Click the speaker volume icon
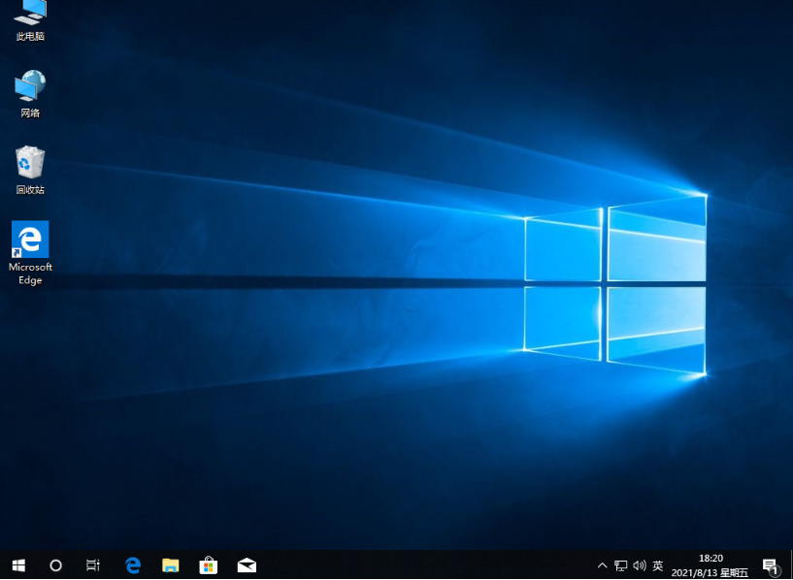This screenshot has width=793, height=580. [x=639, y=565]
